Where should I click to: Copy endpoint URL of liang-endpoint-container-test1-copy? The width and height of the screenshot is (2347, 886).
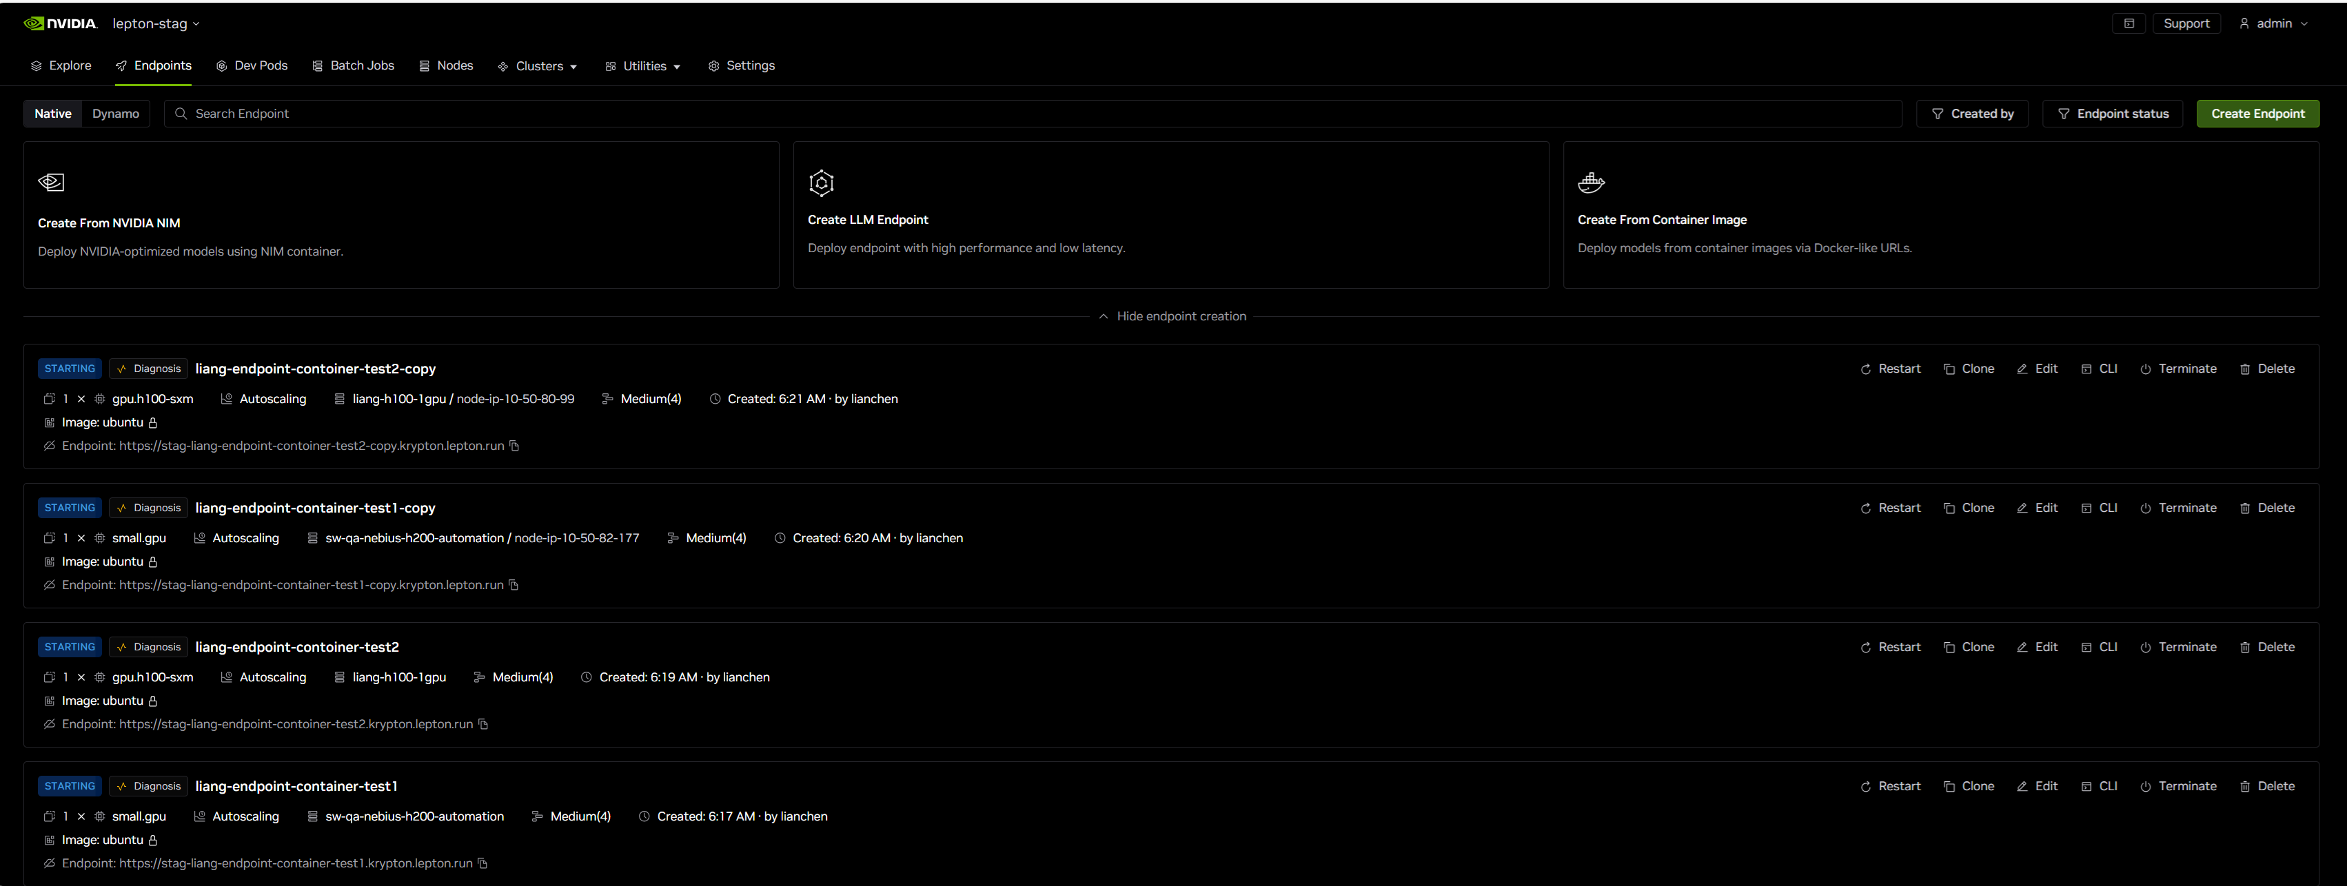coord(514,585)
